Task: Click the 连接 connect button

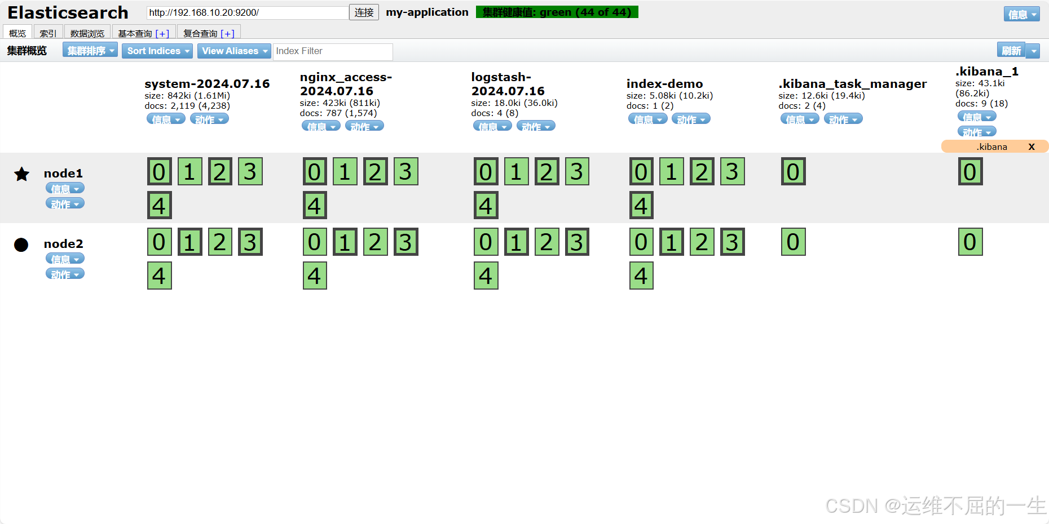Action: click(364, 12)
